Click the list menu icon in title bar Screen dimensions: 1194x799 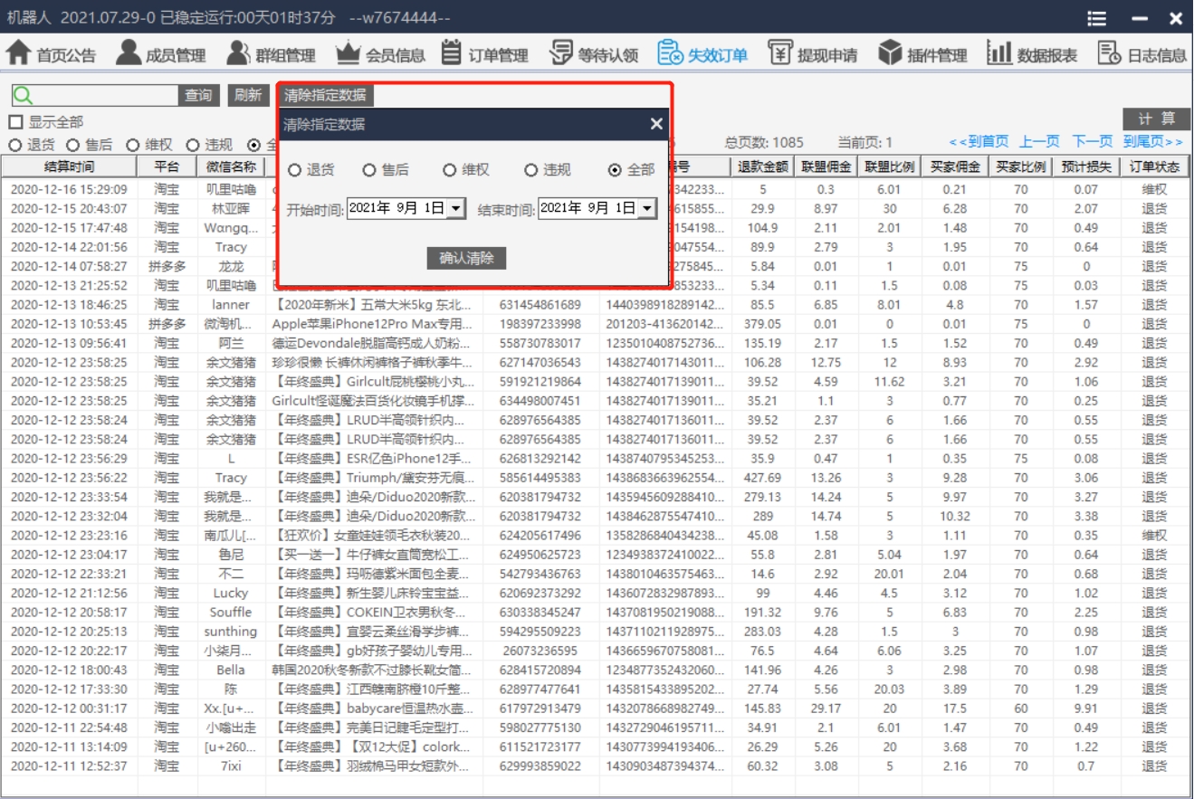pyautogui.click(x=1097, y=19)
